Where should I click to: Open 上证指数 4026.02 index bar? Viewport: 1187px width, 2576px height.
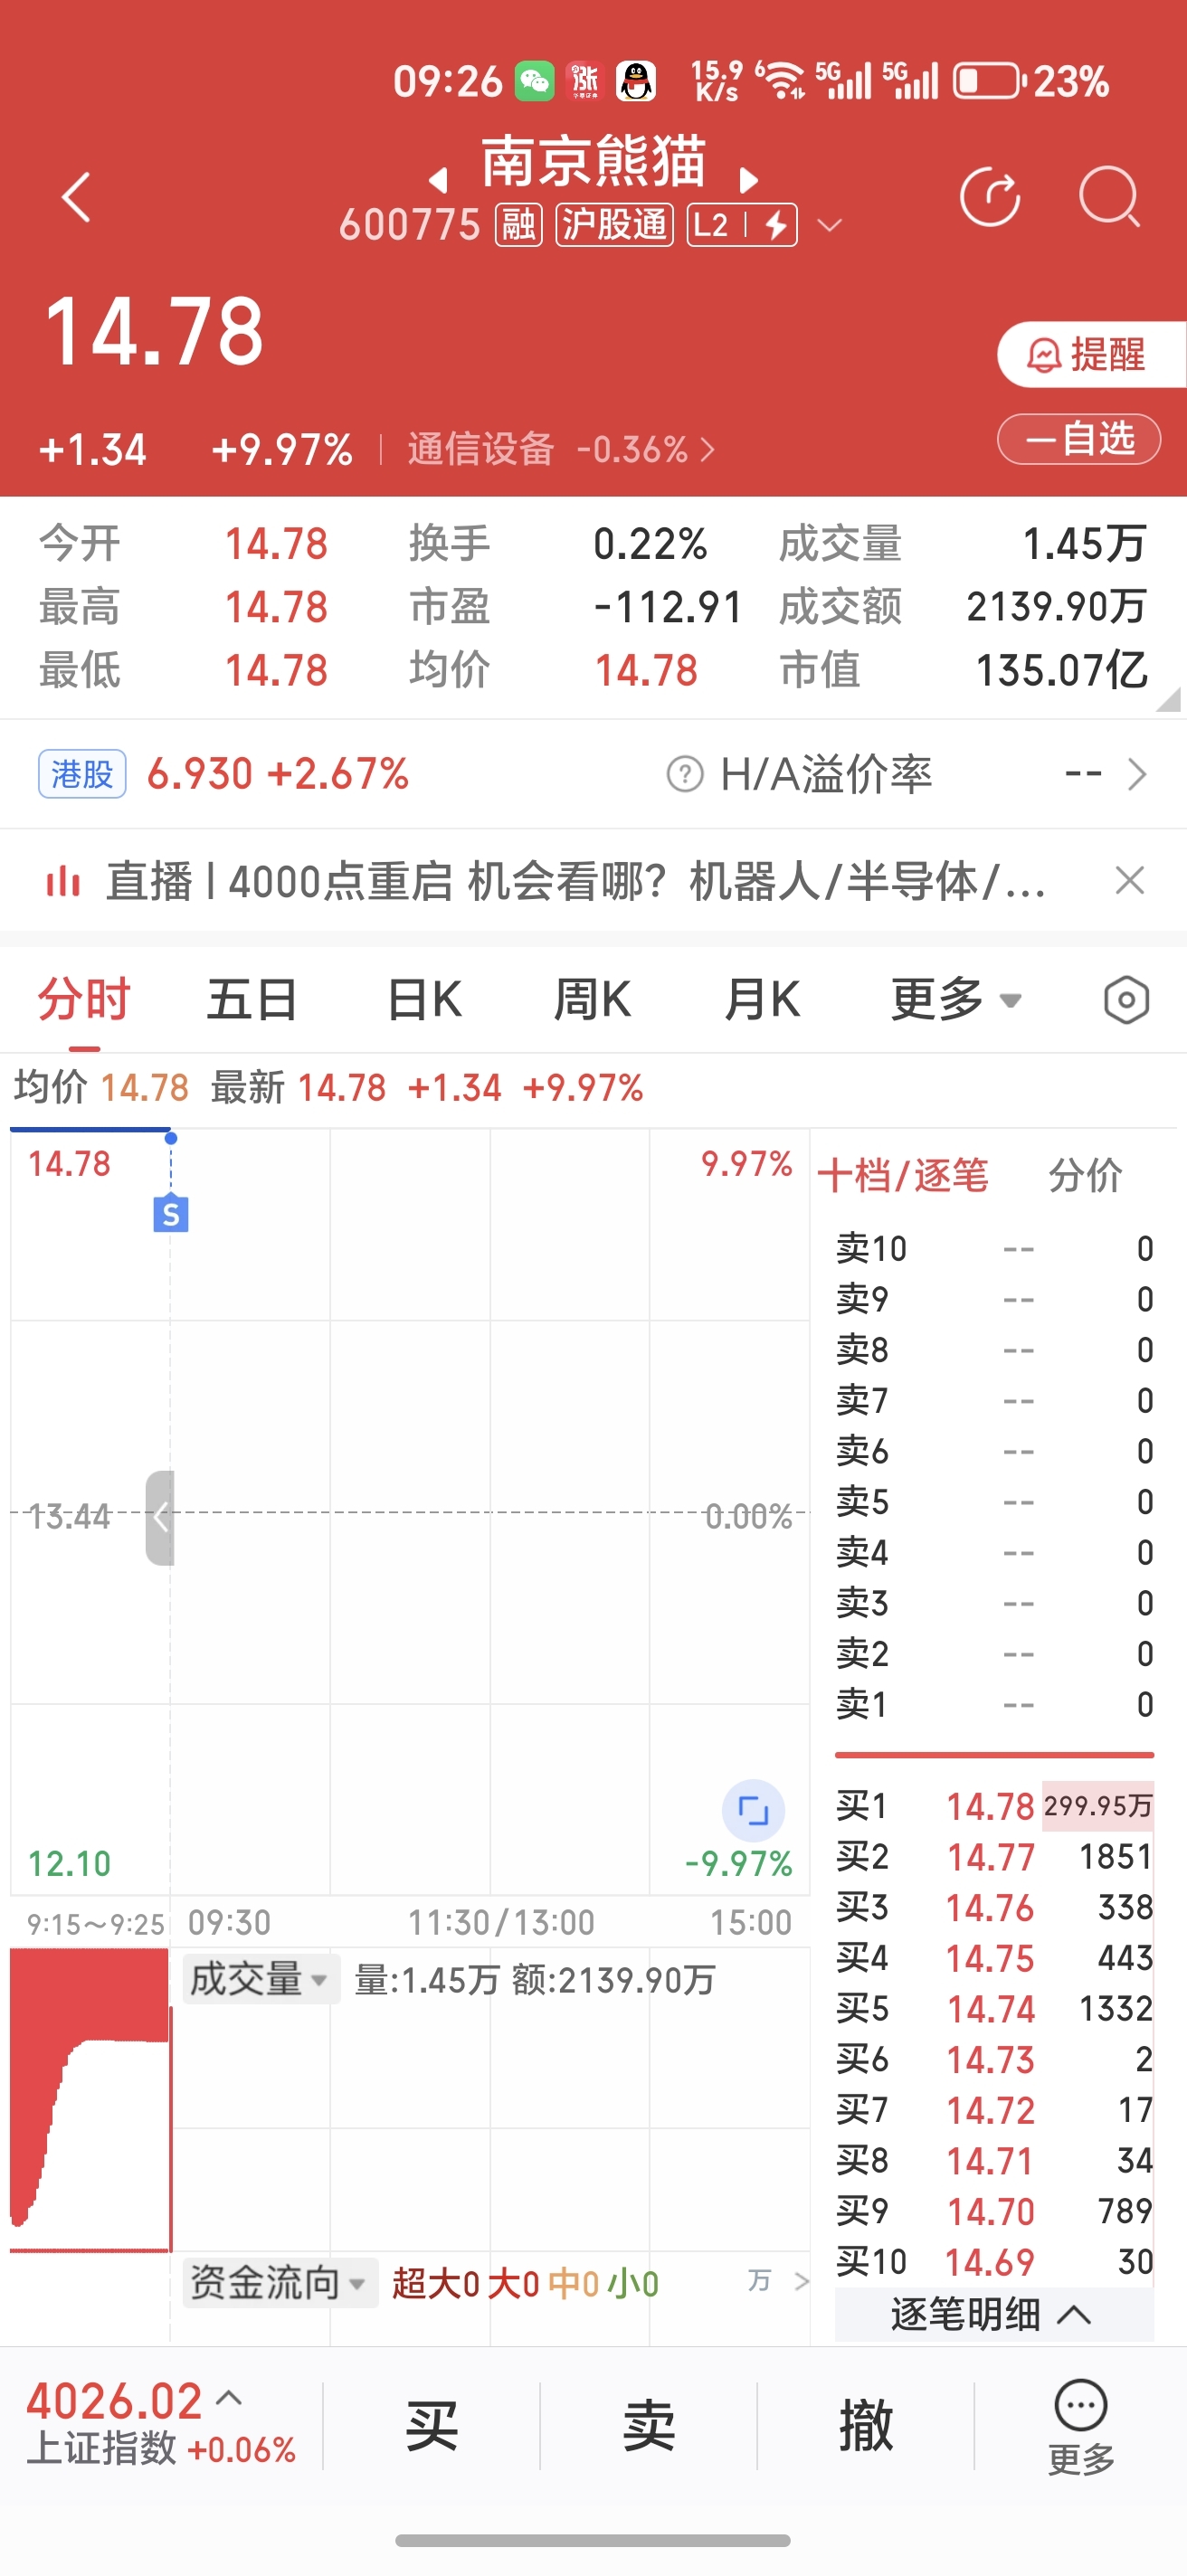(161, 2425)
